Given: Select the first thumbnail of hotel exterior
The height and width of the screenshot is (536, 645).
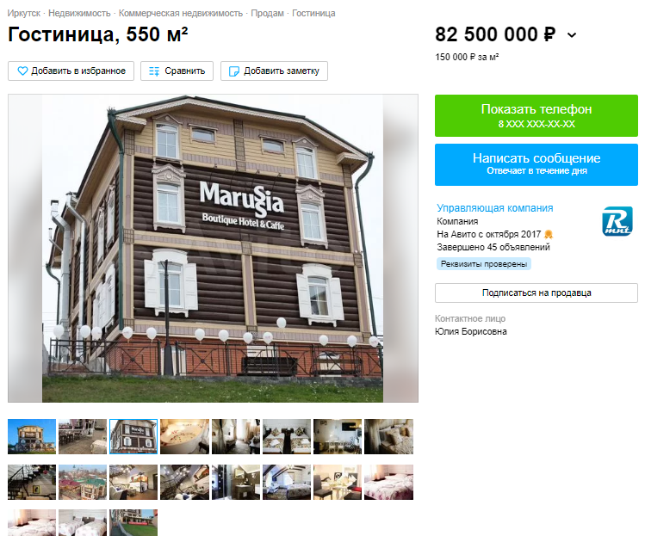Looking at the screenshot, I should point(32,436).
